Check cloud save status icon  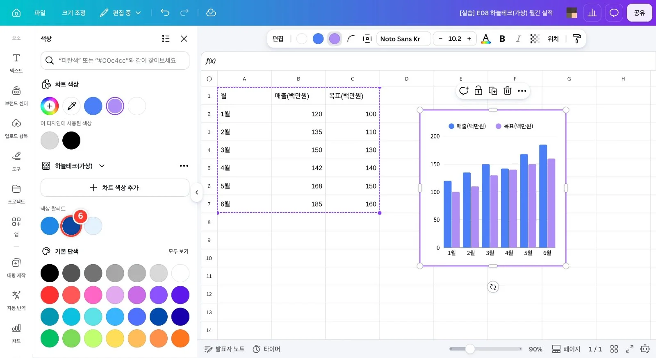pyautogui.click(x=211, y=13)
